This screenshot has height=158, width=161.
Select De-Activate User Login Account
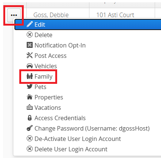click(78, 139)
